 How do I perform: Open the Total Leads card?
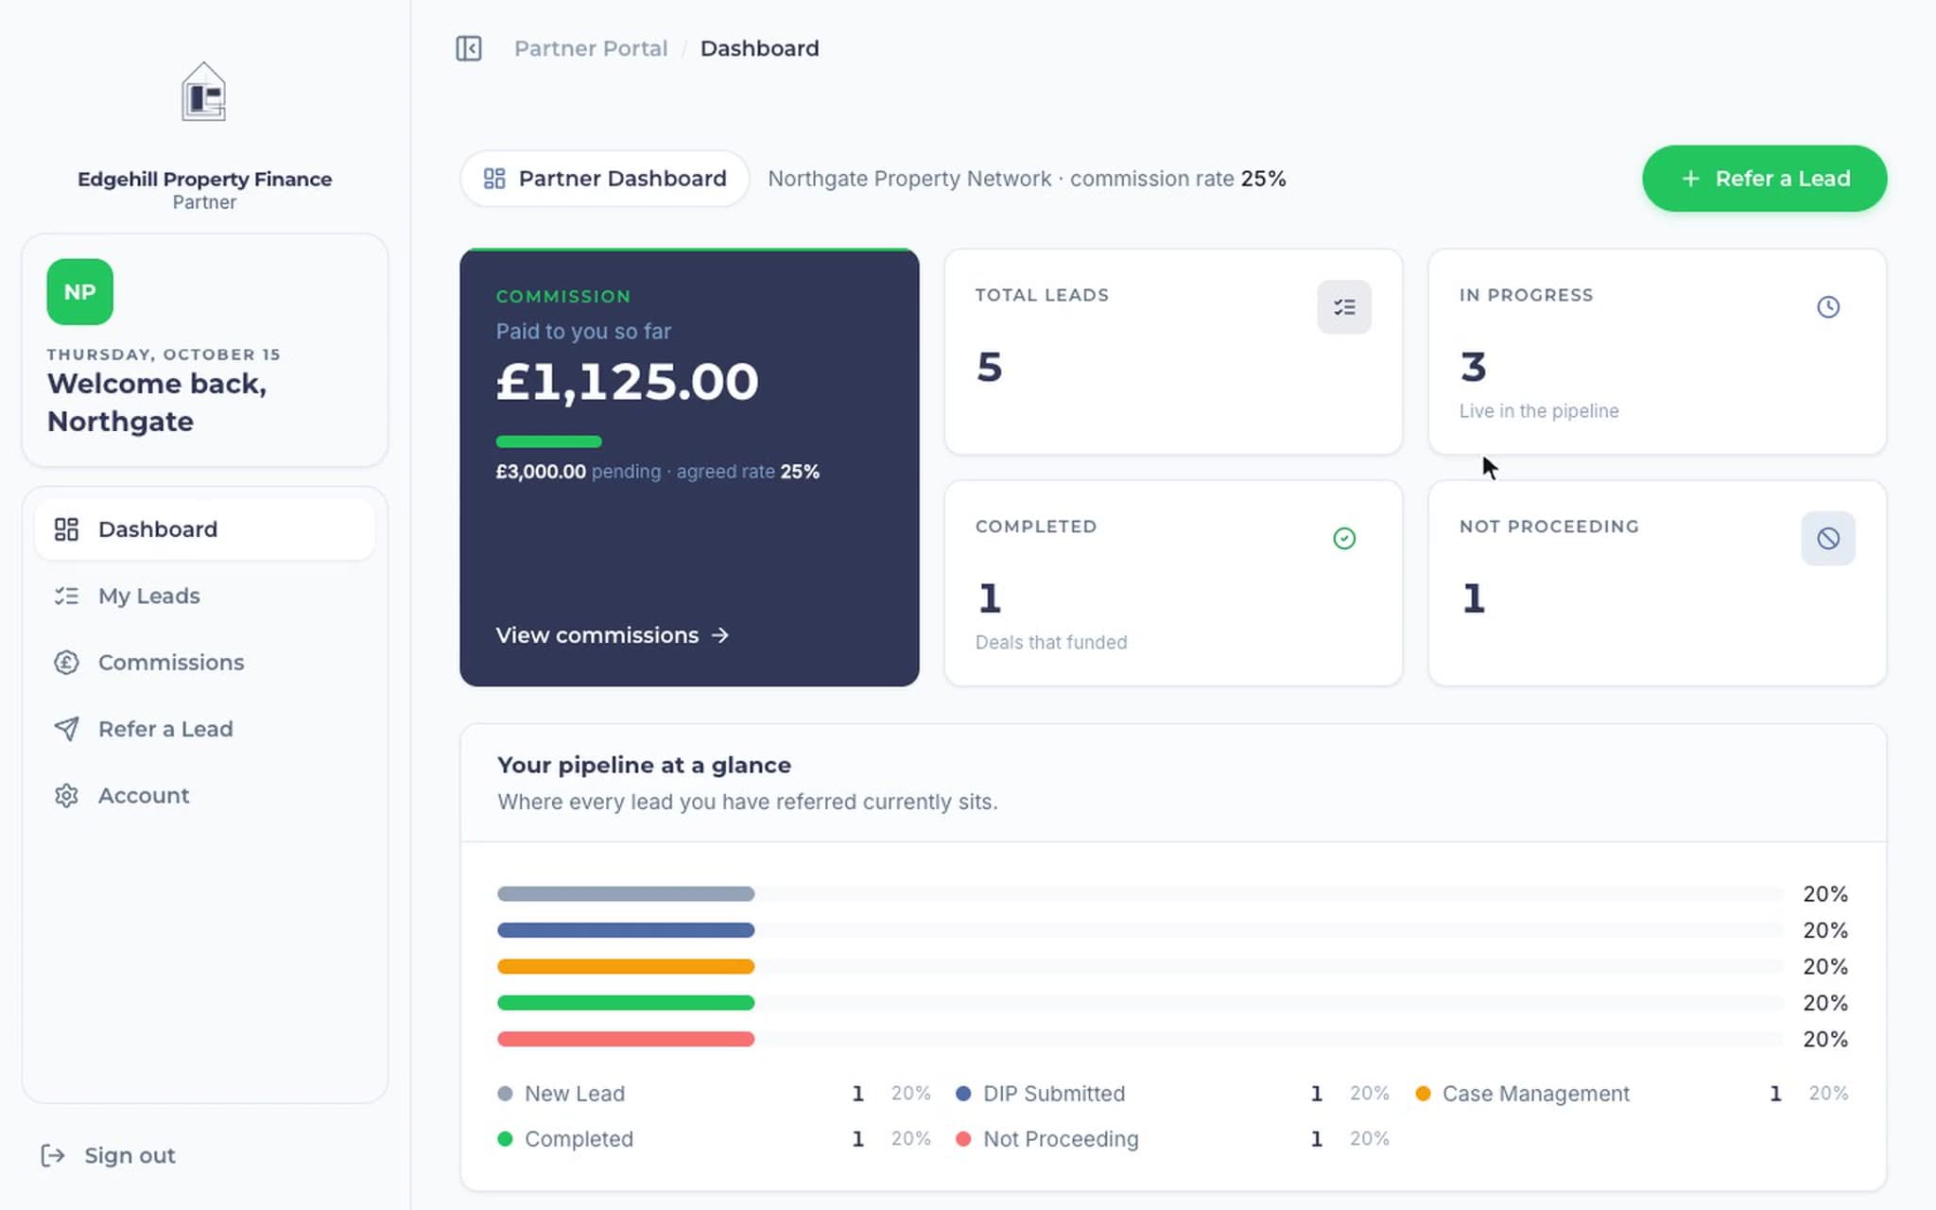[x=1173, y=352]
